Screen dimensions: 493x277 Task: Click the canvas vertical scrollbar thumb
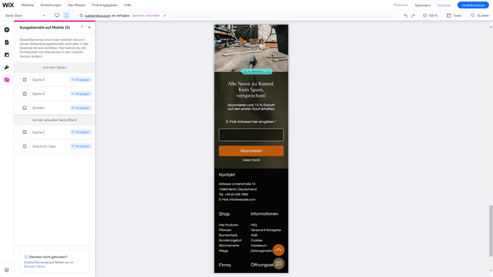click(490, 231)
